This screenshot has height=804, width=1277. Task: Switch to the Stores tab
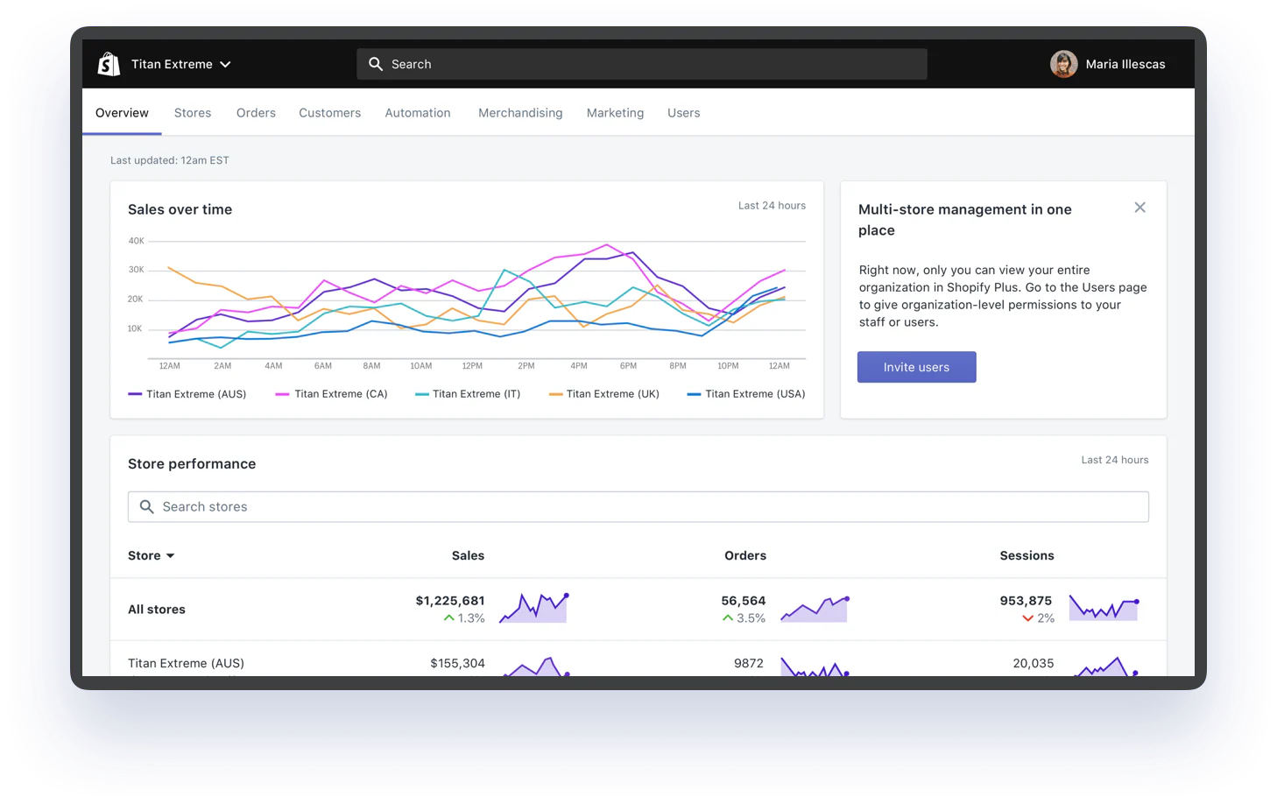pyautogui.click(x=193, y=113)
